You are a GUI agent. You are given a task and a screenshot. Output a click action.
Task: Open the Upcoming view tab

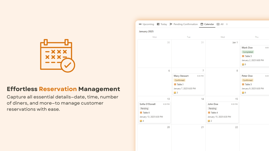tap(146, 24)
